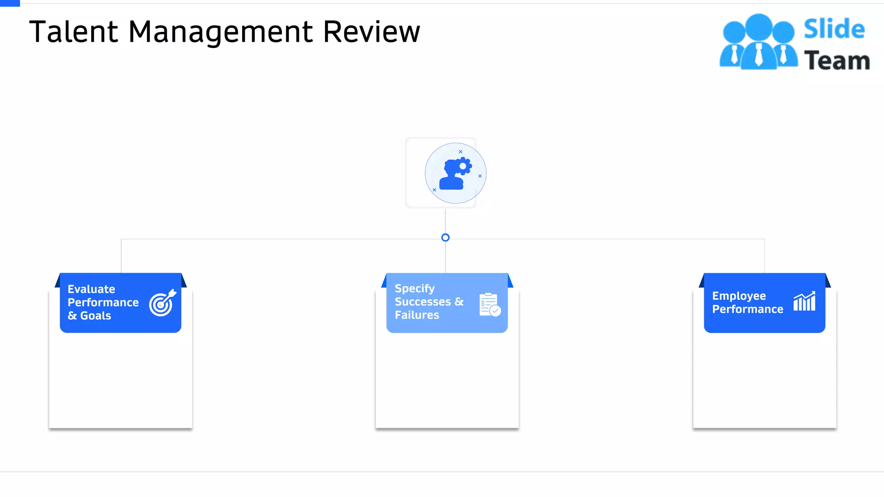The width and height of the screenshot is (884, 497).
Task: Select the 'Employee Performance' label
Action: tap(747, 302)
